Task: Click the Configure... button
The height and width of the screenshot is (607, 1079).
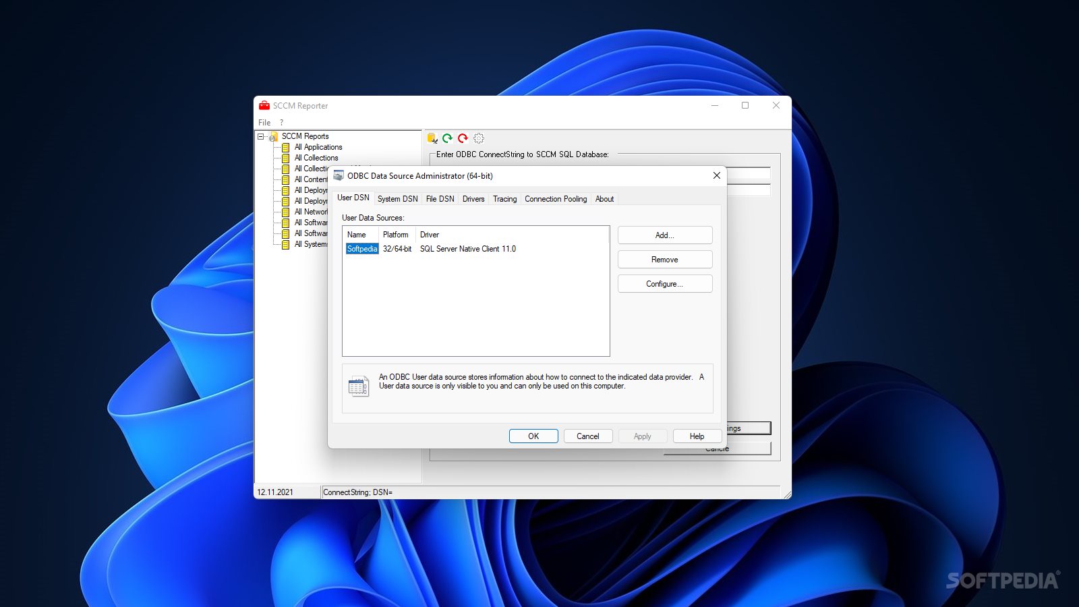Action: [x=665, y=284]
